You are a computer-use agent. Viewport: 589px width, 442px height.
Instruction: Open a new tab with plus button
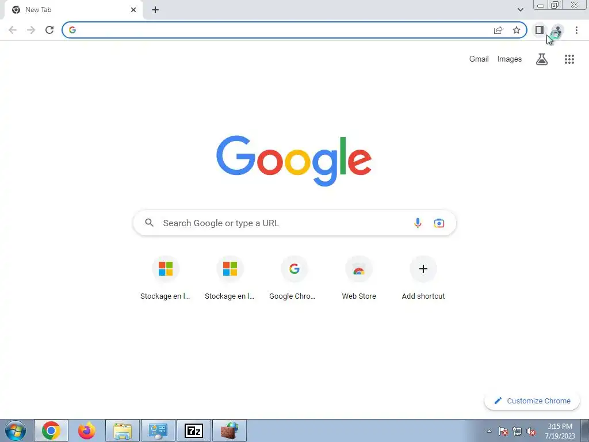[x=155, y=10]
